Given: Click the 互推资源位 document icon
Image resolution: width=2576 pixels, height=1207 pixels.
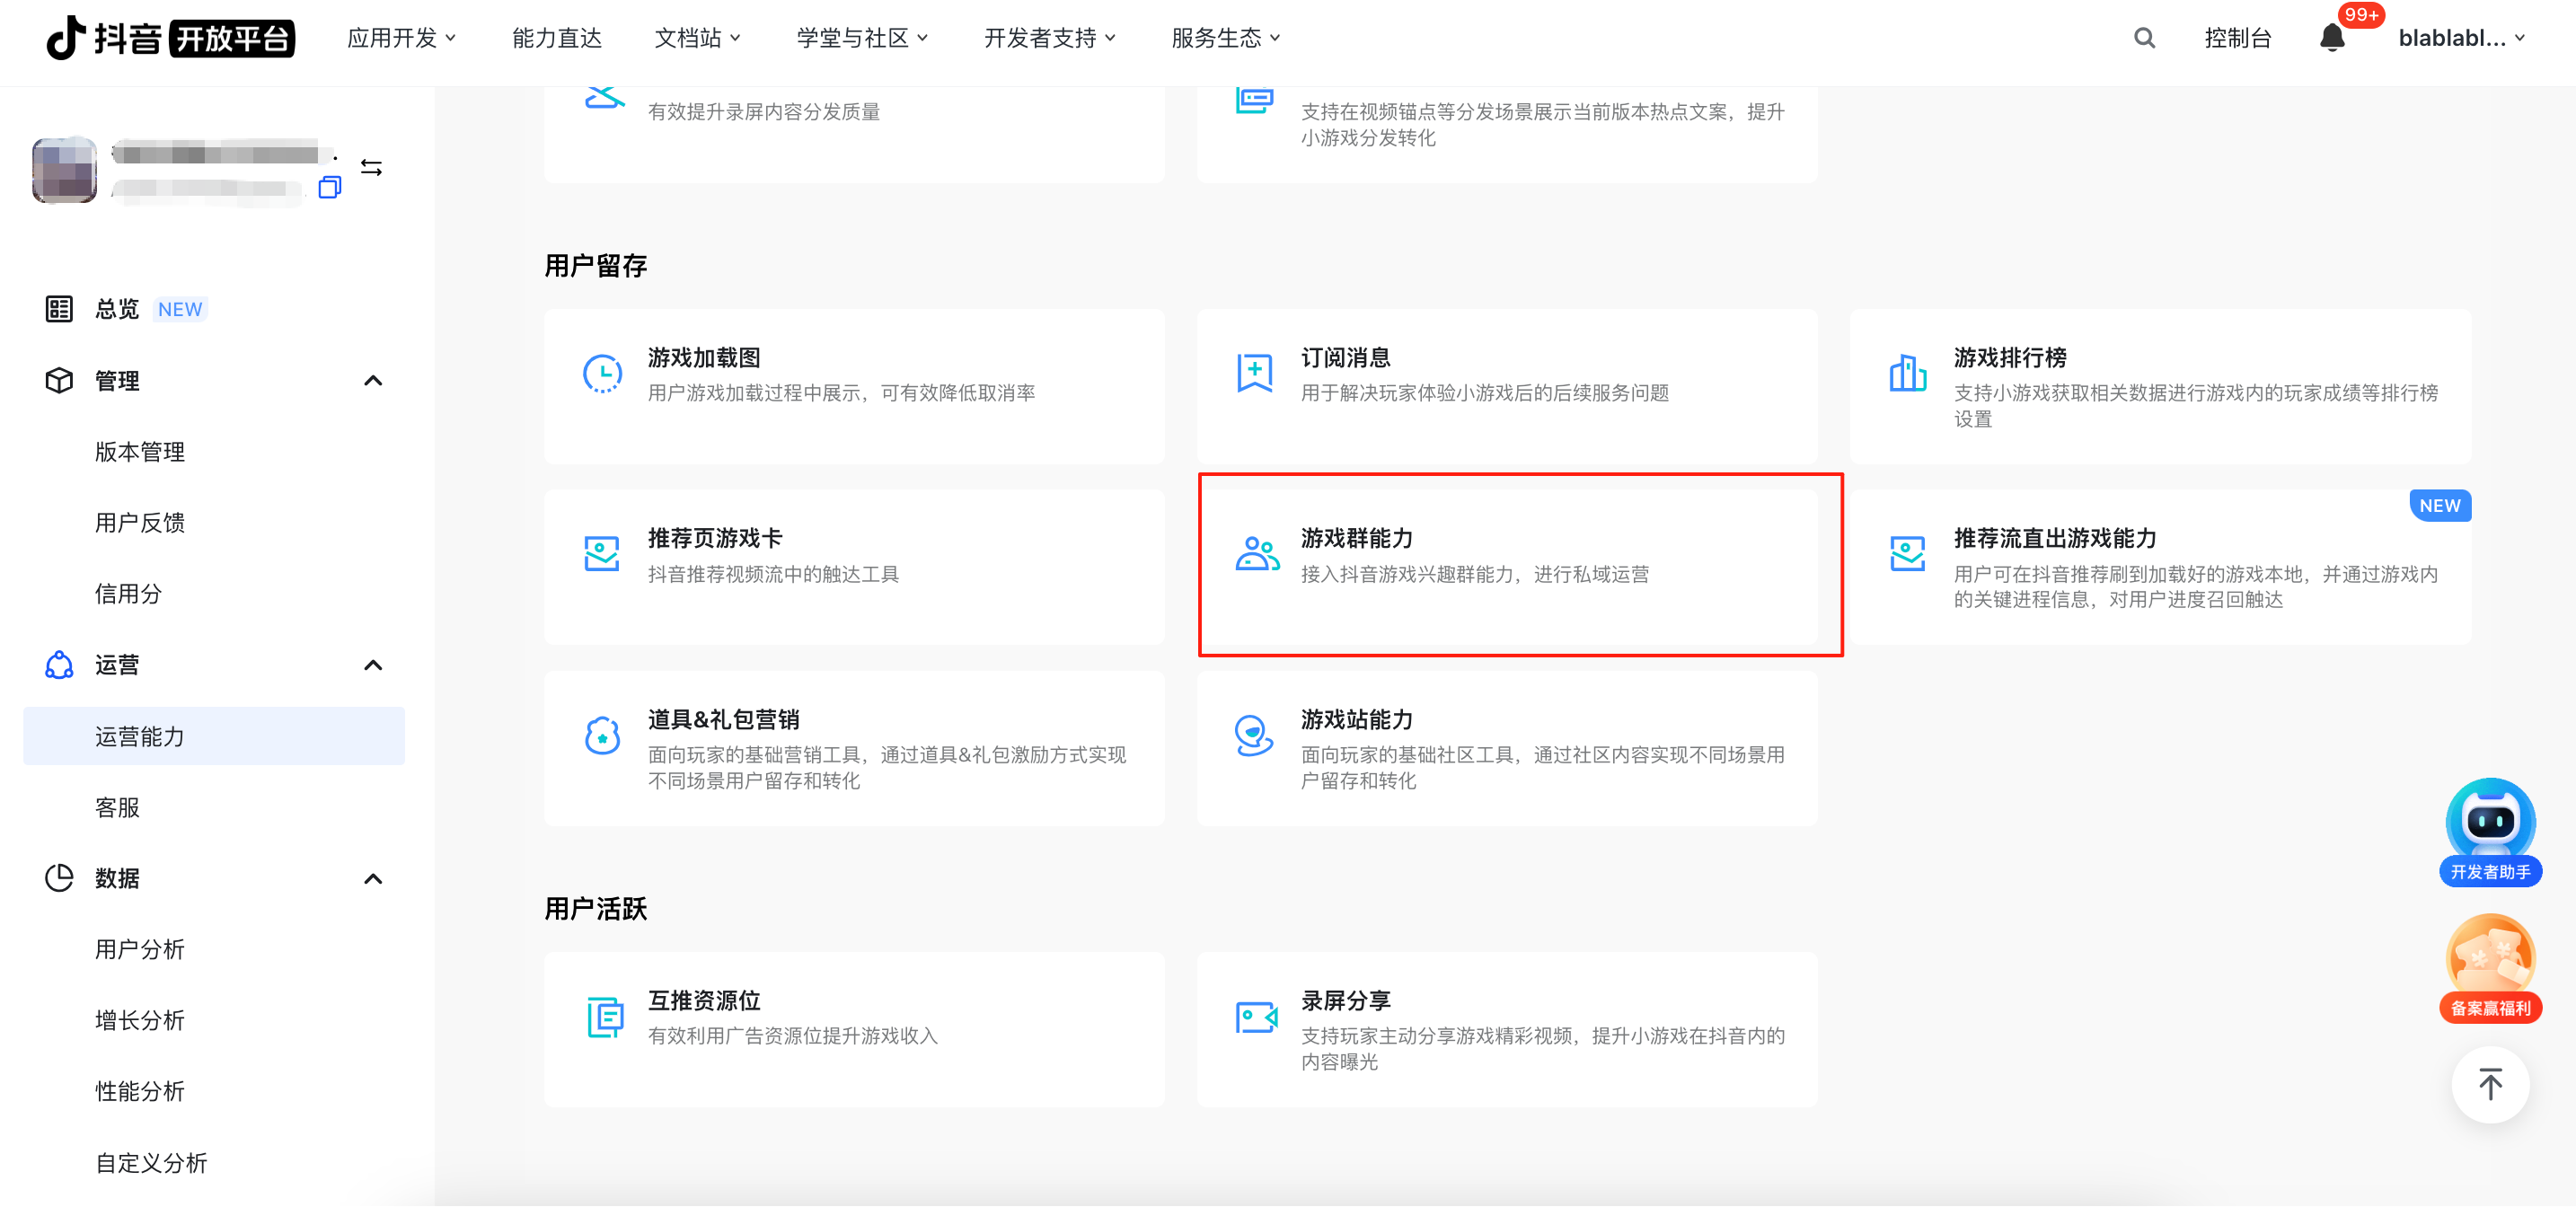Looking at the screenshot, I should (605, 1018).
